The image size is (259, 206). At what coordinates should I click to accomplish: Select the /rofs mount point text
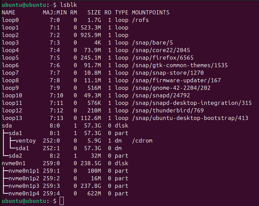140,20
